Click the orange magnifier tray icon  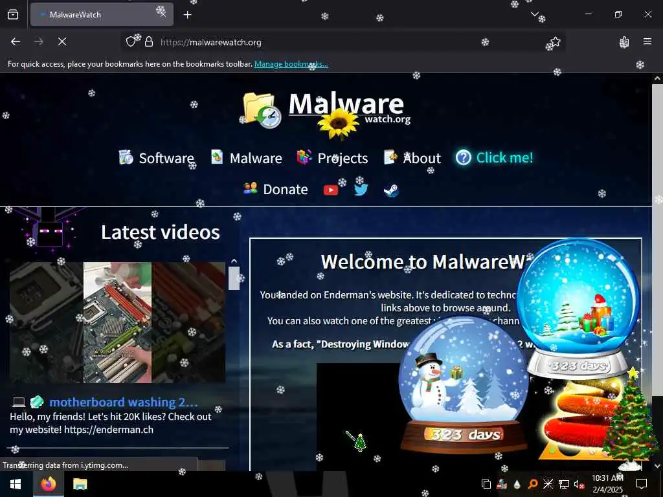pyautogui.click(x=532, y=484)
